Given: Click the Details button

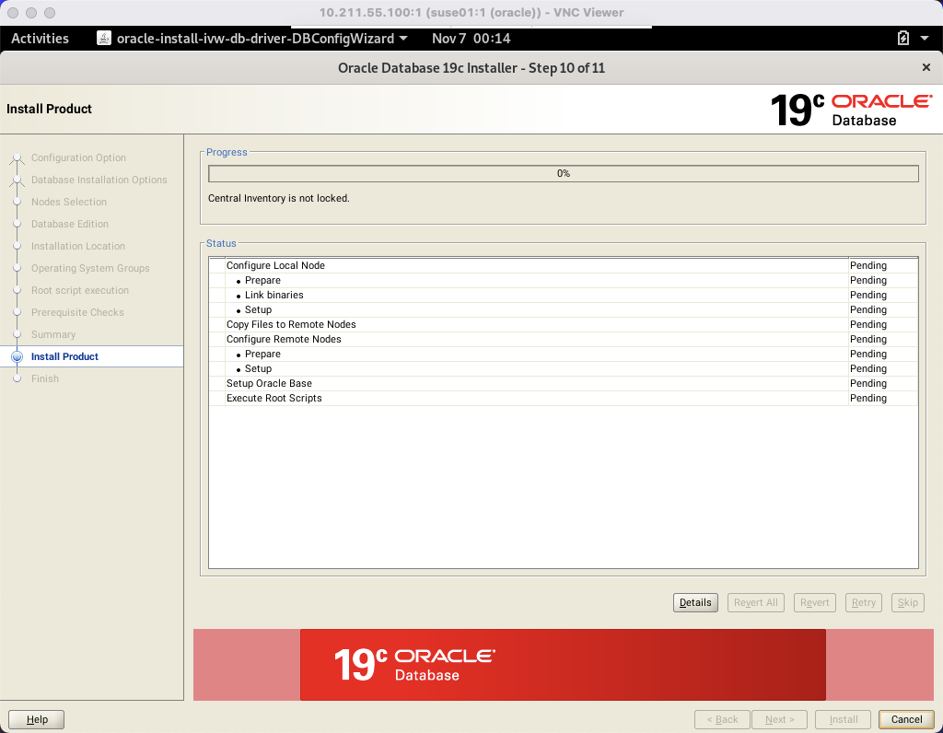Looking at the screenshot, I should coord(695,602).
